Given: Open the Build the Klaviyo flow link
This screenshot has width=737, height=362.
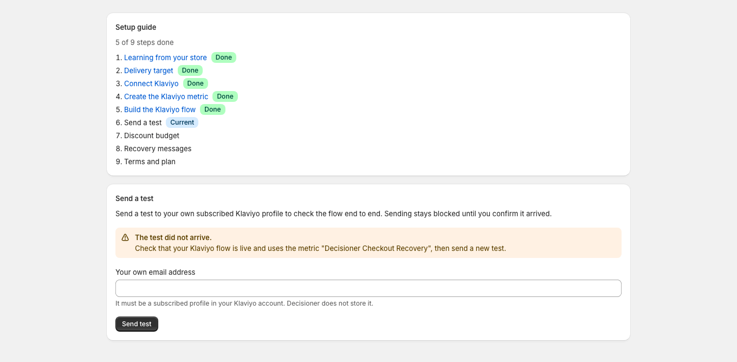Looking at the screenshot, I should point(160,109).
